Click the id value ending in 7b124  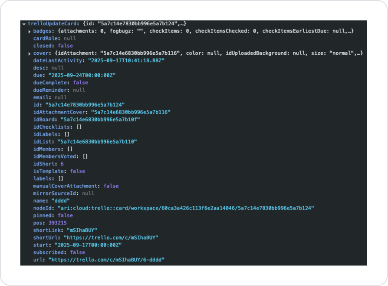85,105
